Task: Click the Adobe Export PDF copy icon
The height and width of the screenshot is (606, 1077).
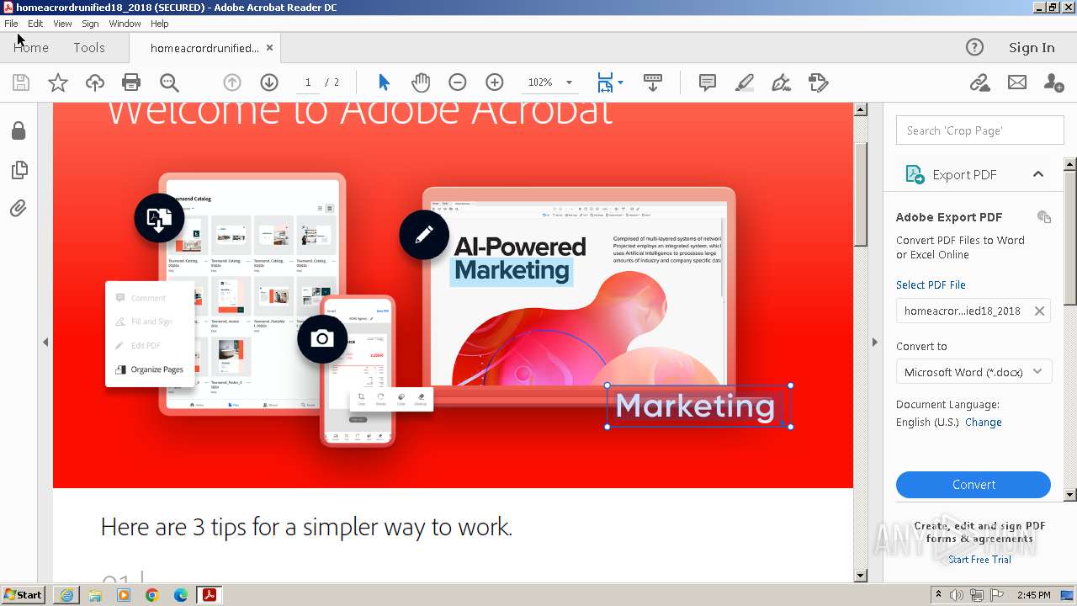Action: (1044, 217)
